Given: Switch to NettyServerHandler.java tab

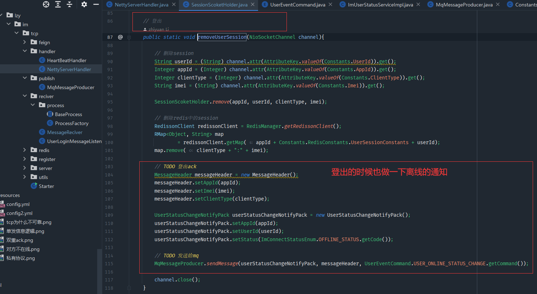Looking at the screenshot, I should click(x=141, y=5).
